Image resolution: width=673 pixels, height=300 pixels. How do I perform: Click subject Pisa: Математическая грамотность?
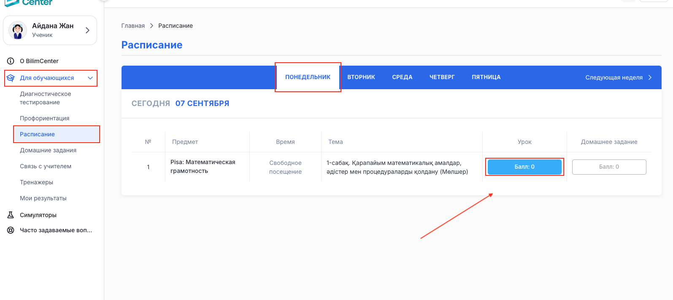coord(203,167)
